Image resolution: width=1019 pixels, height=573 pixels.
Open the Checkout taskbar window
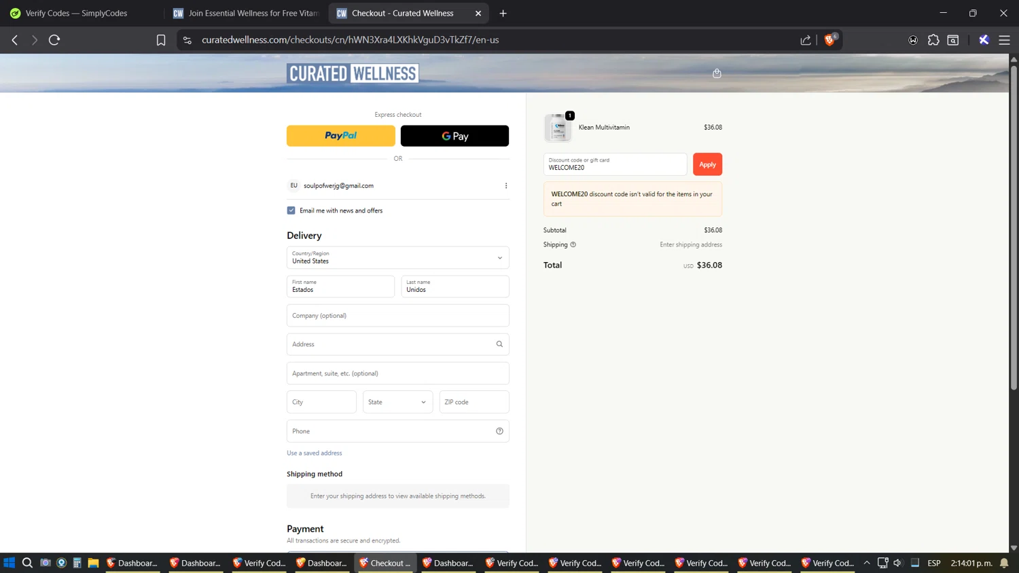[x=385, y=563]
